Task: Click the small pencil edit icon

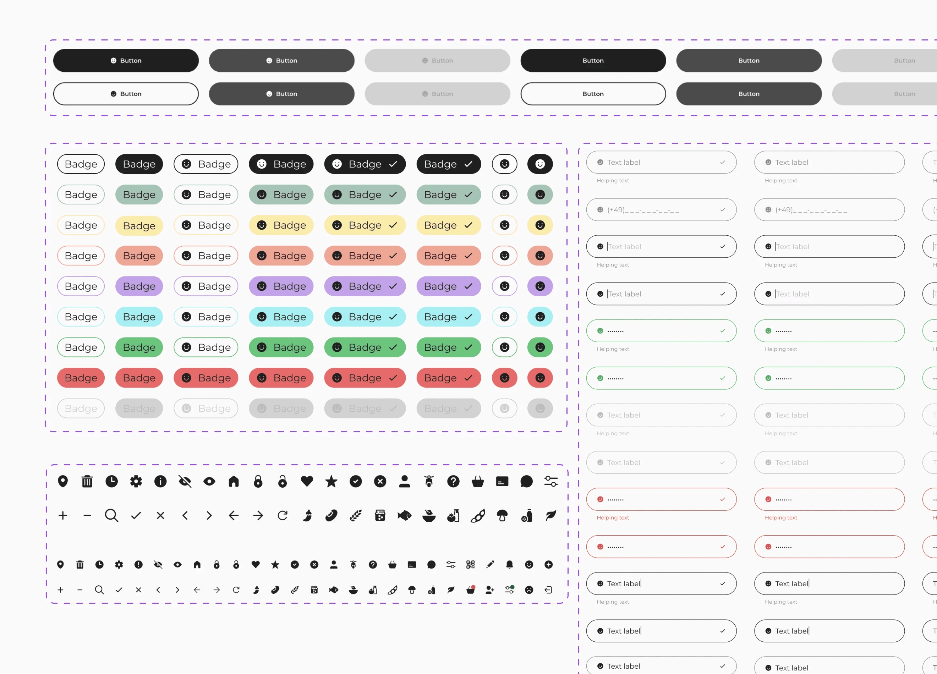Action: 490,564
